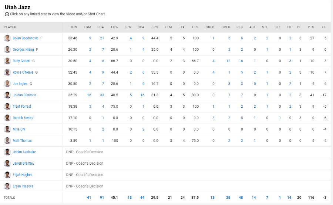View Jordan Clarkson's 33 field goal attempts
The width and height of the screenshot is (333, 205).
pos(102,95)
